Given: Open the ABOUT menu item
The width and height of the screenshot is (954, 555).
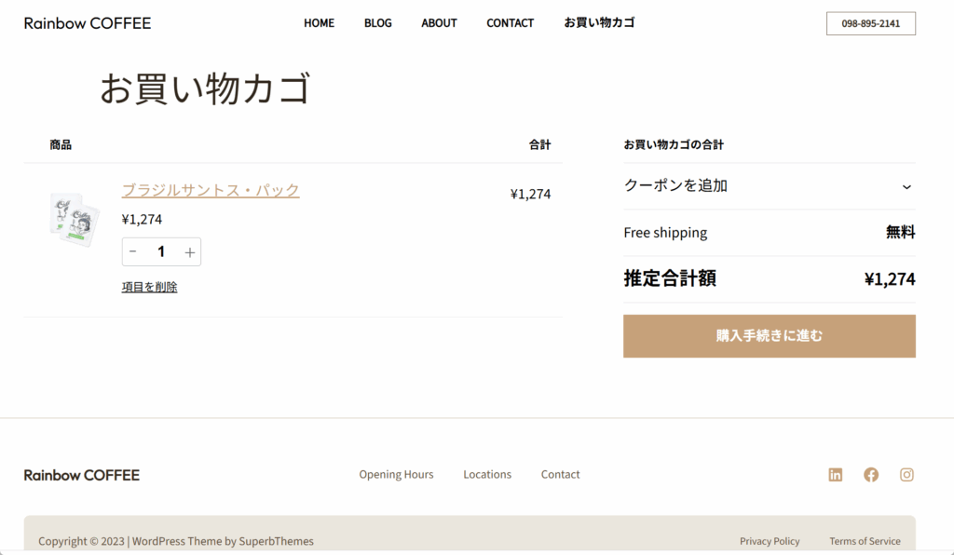Looking at the screenshot, I should click(439, 23).
